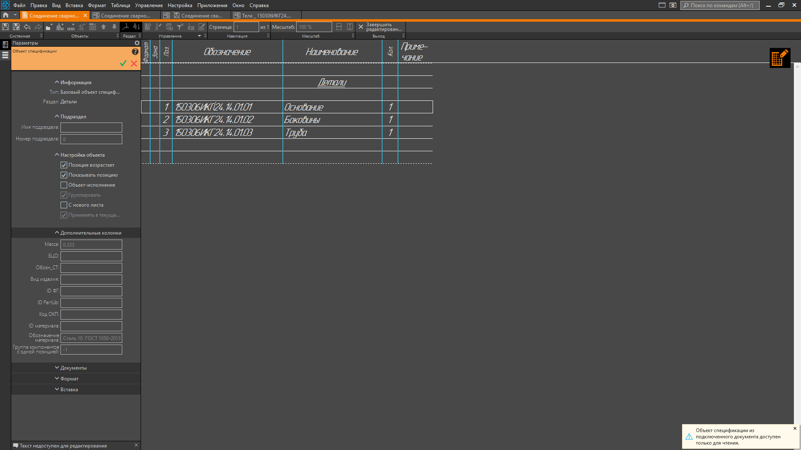The width and height of the screenshot is (801, 450).
Task: Click 'Завершить редактирование' button
Action: click(x=380, y=27)
